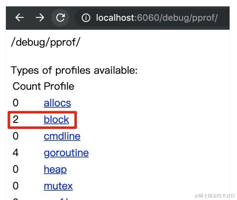
Task: Click the count 2 beside block
Action: click(x=16, y=120)
